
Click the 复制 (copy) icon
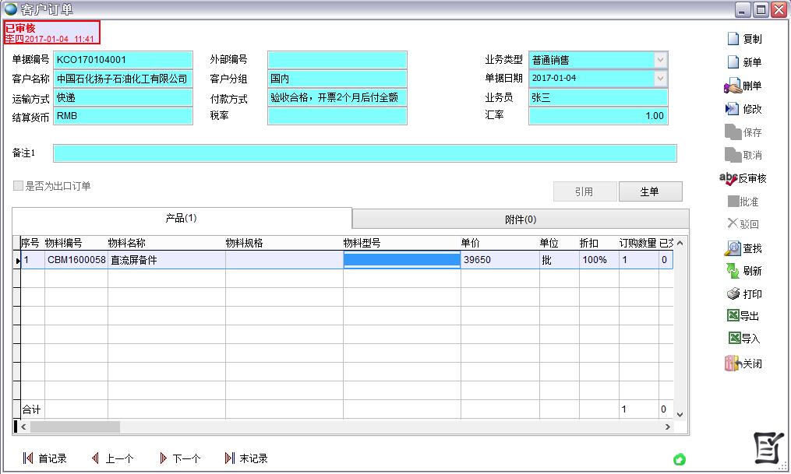[x=733, y=39]
